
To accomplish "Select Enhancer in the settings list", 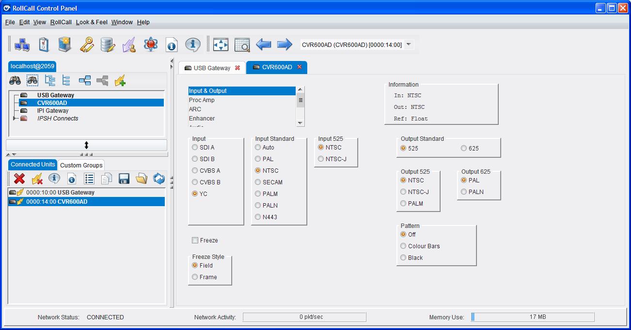I will [x=242, y=119].
